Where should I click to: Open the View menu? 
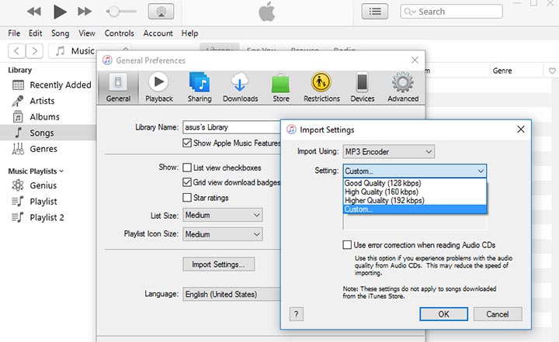point(87,33)
